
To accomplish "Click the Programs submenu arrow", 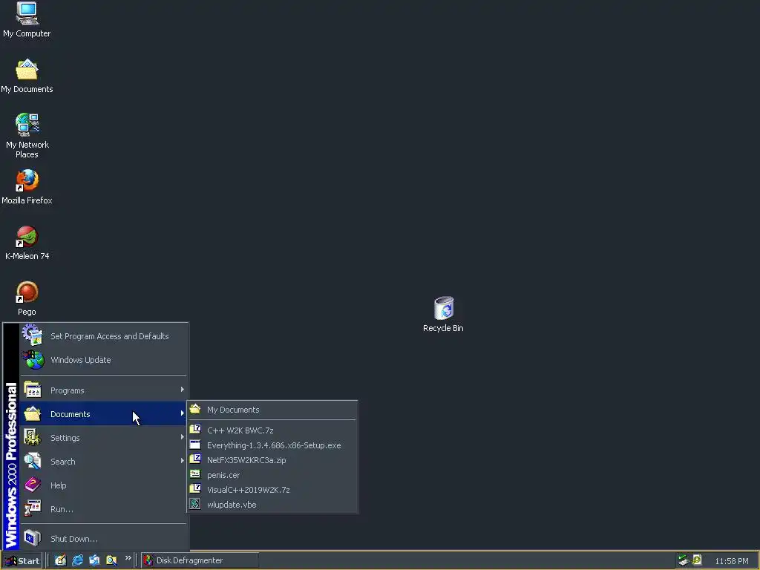I will click(x=183, y=389).
